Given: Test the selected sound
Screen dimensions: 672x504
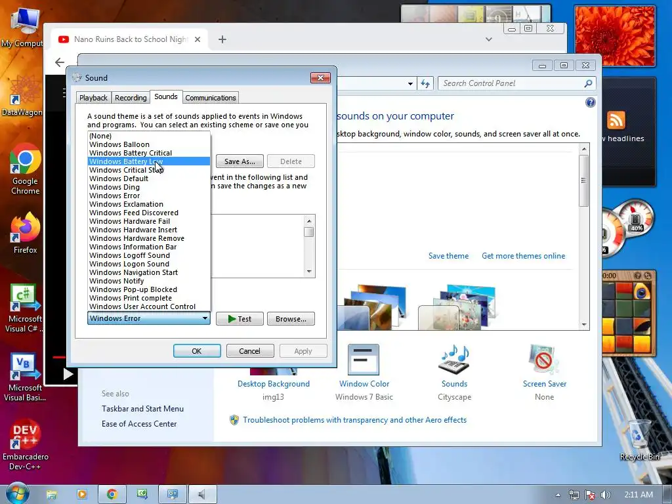Looking at the screenshot, I should [x=240, y=319].
